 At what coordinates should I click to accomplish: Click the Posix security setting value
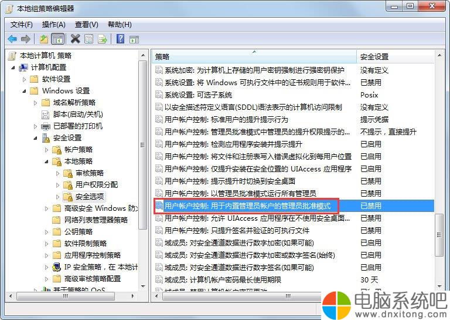tap(369, 95)
